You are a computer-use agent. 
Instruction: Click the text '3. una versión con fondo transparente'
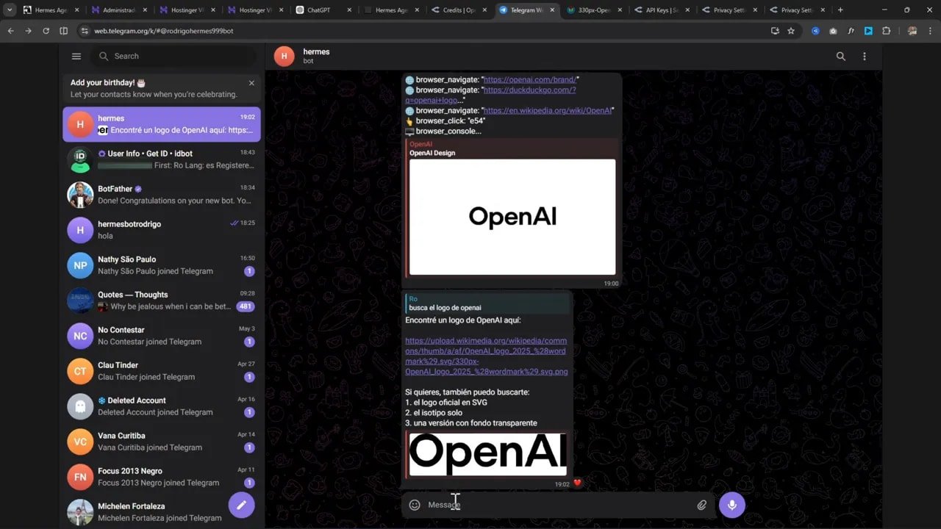471,423
